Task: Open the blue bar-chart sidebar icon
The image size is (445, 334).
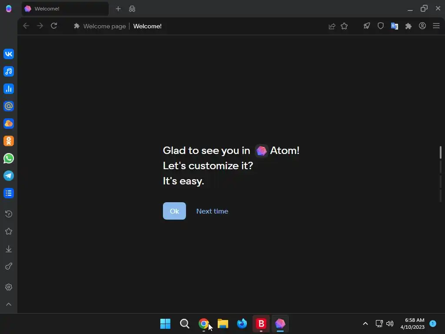Action: (x=9, y=89)
